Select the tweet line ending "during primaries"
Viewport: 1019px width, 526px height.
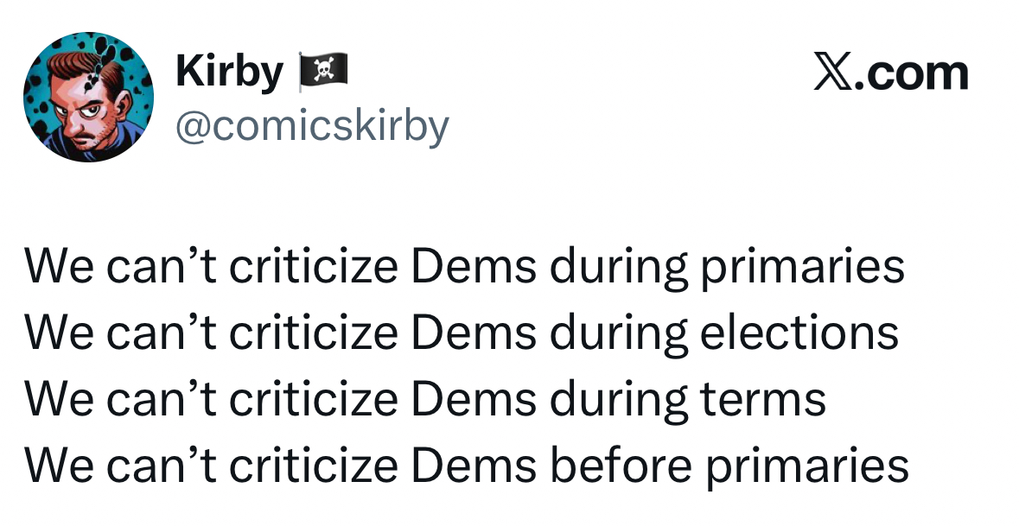pos(464,268)
